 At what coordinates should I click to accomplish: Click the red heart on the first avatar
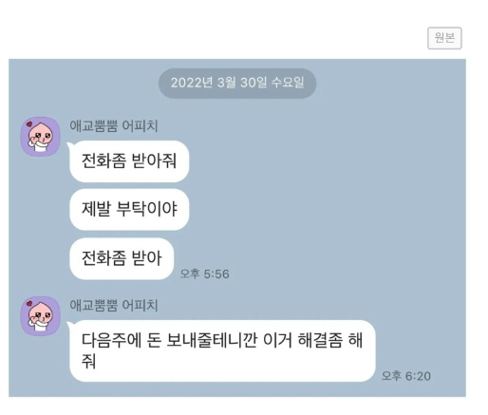tap(29, 123)
